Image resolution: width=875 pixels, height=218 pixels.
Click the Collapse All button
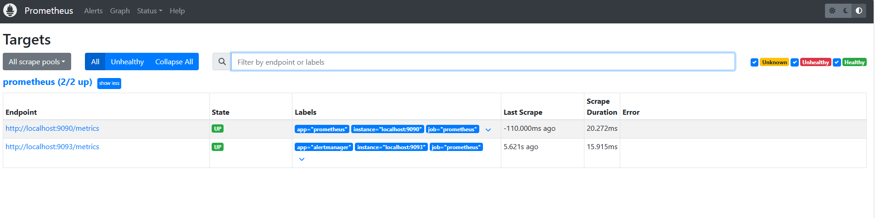pyautogui.click(x=174, y=61)
